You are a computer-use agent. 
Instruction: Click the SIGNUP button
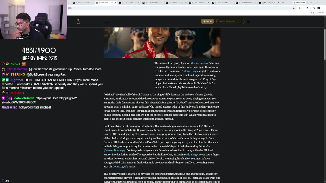207,21
